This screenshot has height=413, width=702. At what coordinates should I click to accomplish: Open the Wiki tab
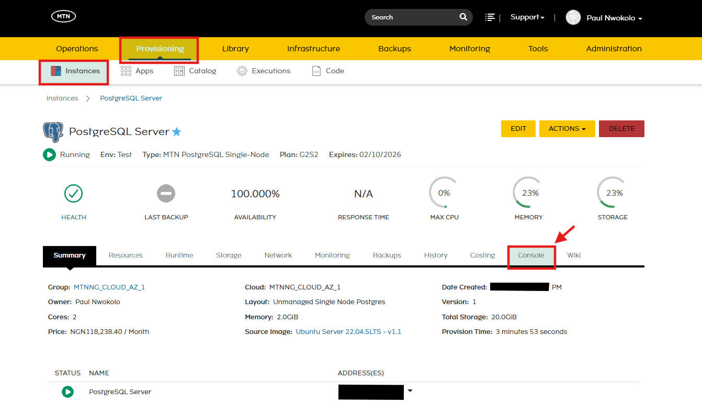(574, 255)
